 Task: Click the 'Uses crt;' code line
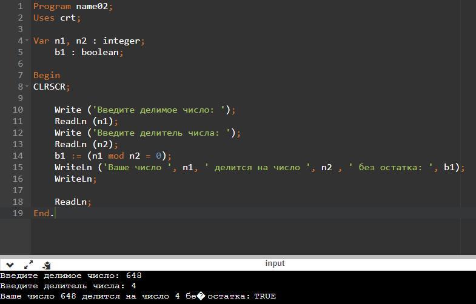[x=57, y=18]
